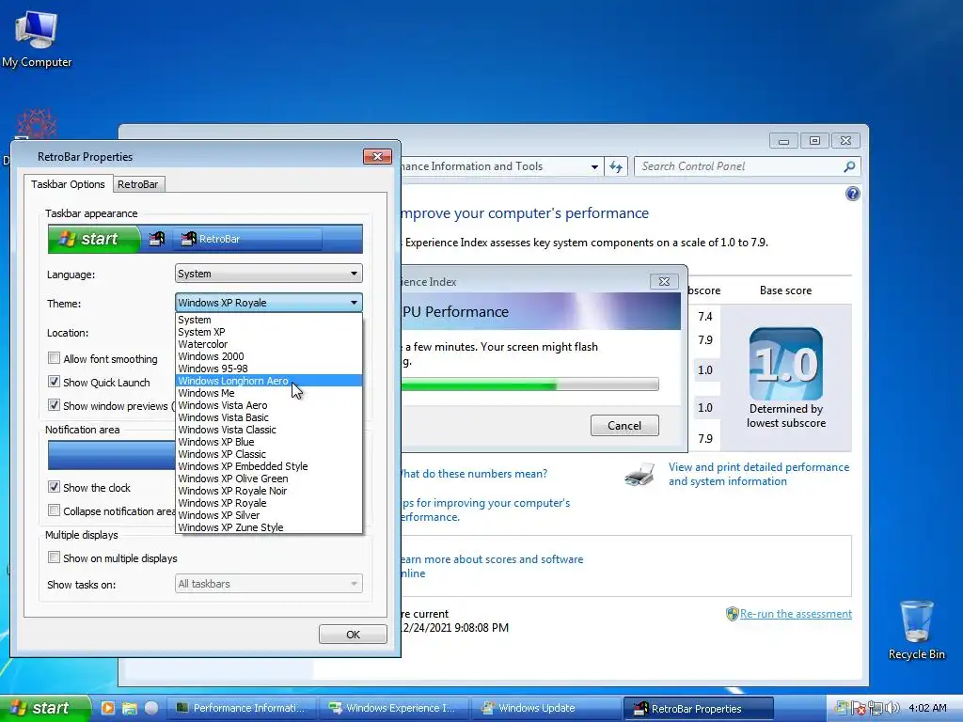963x722 pixels.
Task: Close the Windows Experience Index progress dialog
Action: [664, 281]
